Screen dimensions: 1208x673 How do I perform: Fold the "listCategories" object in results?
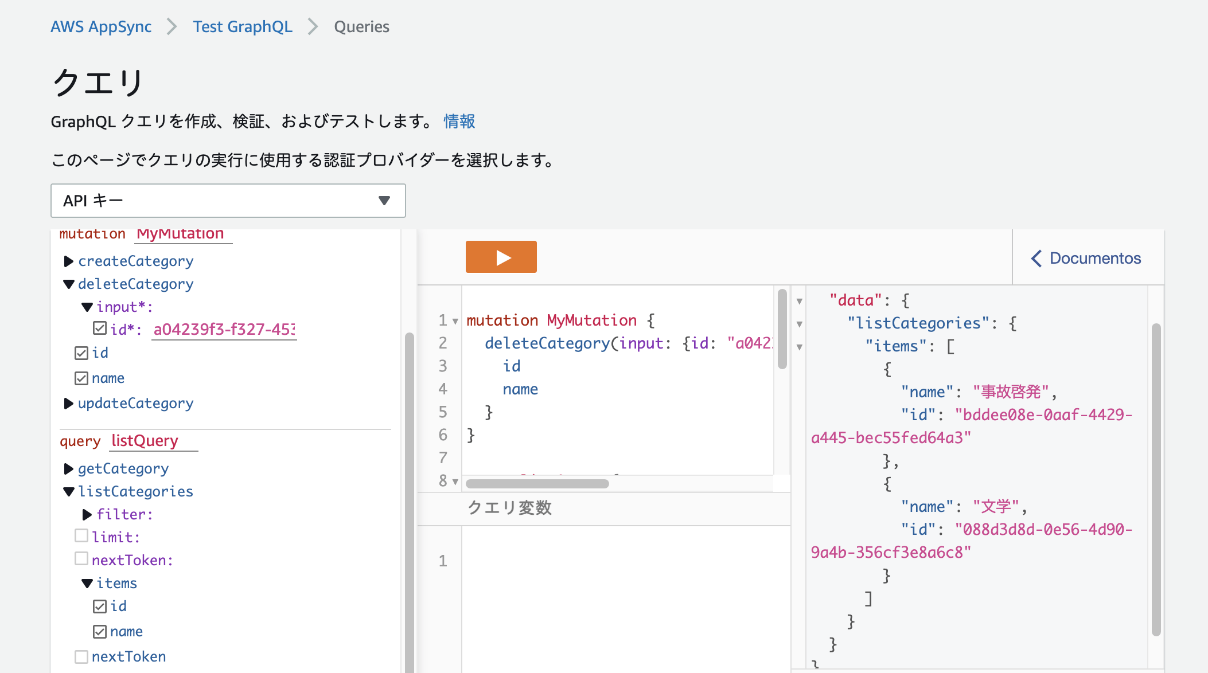tap(800, 324)
